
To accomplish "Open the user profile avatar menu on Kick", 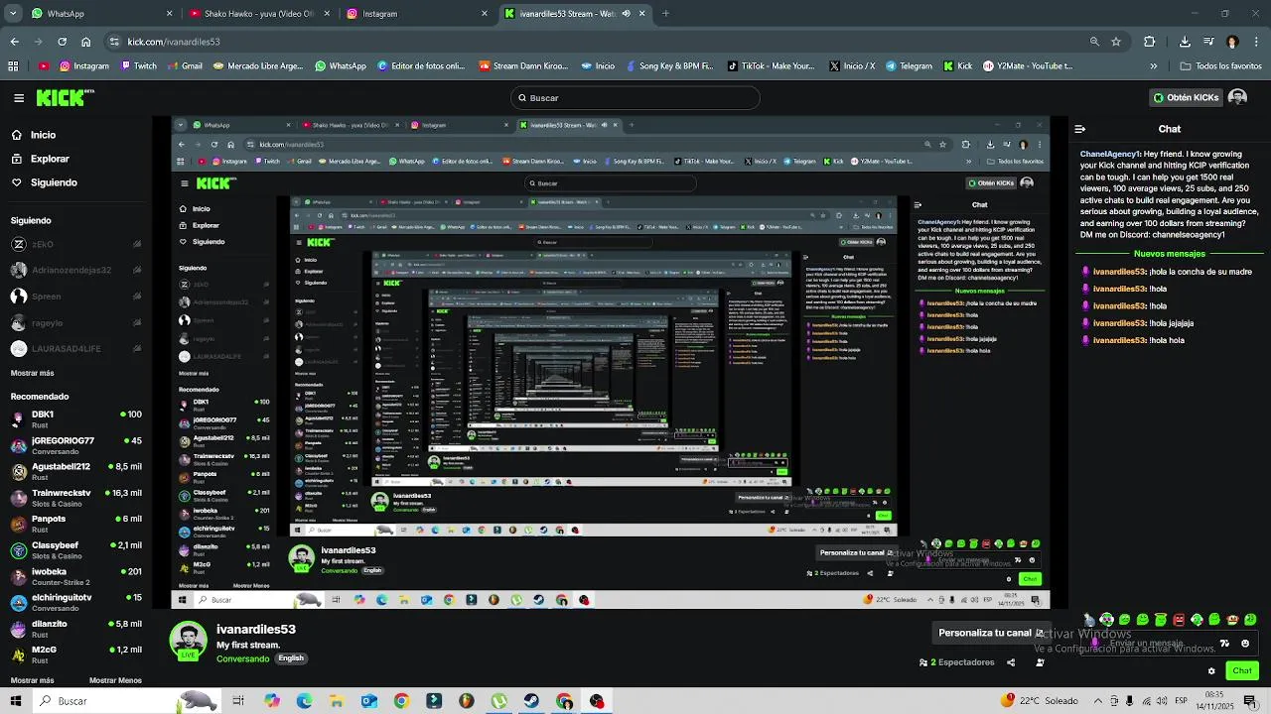I will tap(1237, 98).
